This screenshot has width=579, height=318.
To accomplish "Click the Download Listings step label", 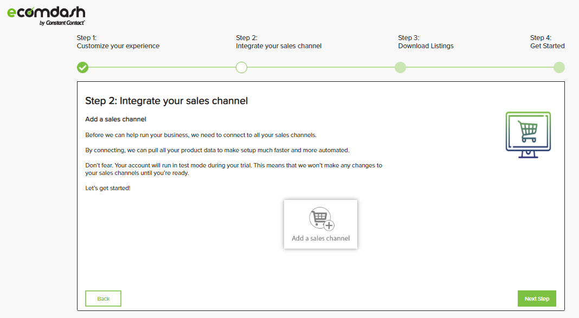I will point(426,46).
